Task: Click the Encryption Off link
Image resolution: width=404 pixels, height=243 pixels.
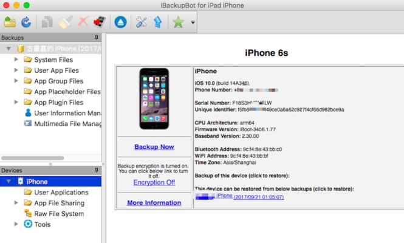Action: coord(154,182)
